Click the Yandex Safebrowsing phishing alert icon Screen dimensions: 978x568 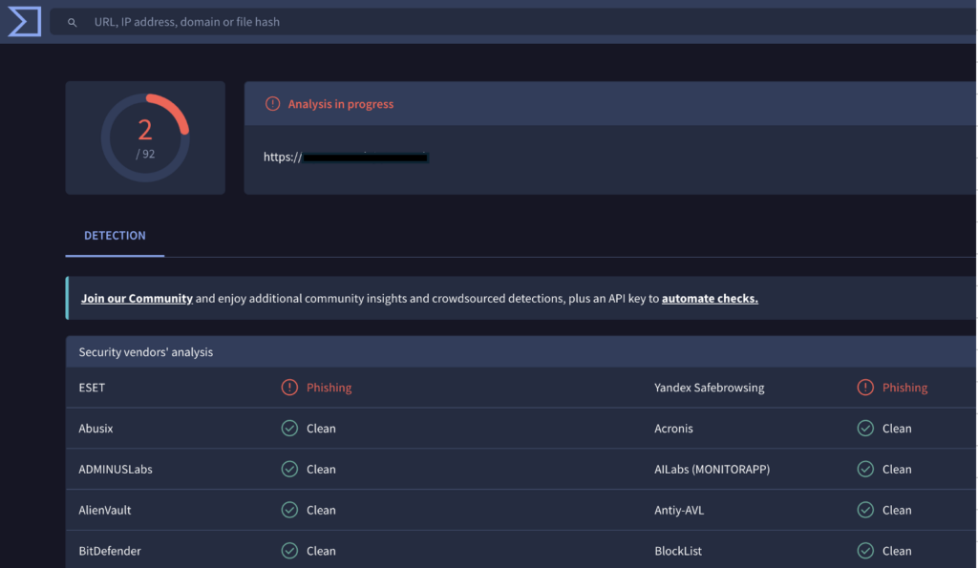(865, 388)
